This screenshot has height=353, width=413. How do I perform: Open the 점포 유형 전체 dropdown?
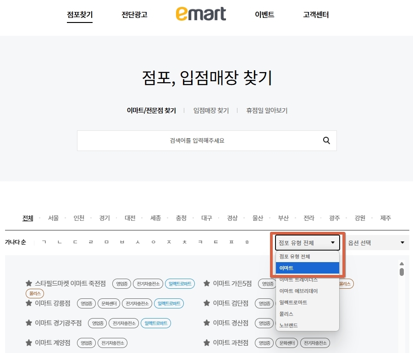click(x=308, y=243)
